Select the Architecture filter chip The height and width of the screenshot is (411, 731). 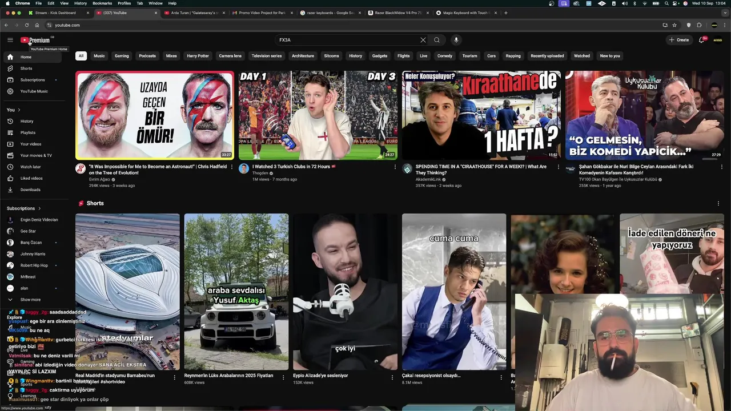(x=303, y=56)
